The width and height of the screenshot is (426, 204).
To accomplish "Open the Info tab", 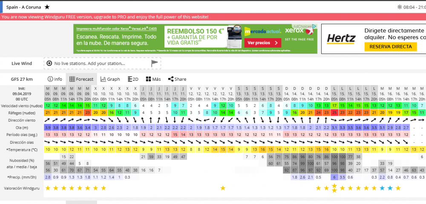I will coord(55,79).
